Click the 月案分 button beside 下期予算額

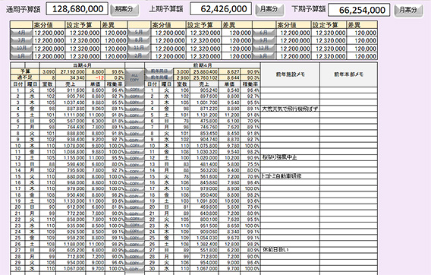pyautogui.click(x=408, y=10)
